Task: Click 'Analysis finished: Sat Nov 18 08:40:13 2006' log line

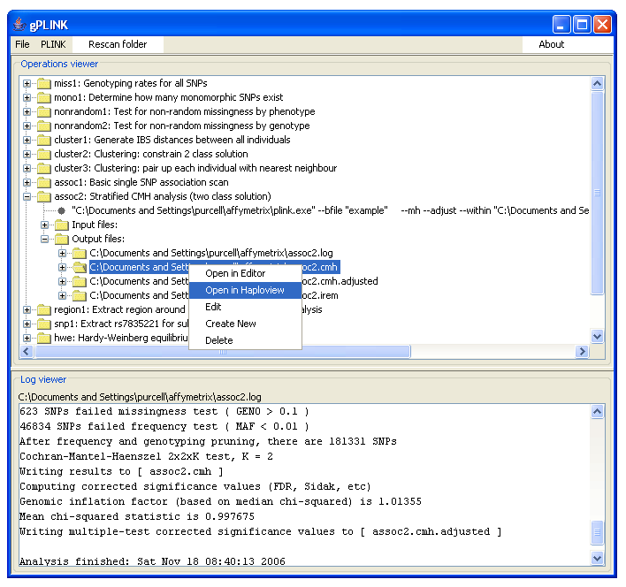Action: pos(152,561)
